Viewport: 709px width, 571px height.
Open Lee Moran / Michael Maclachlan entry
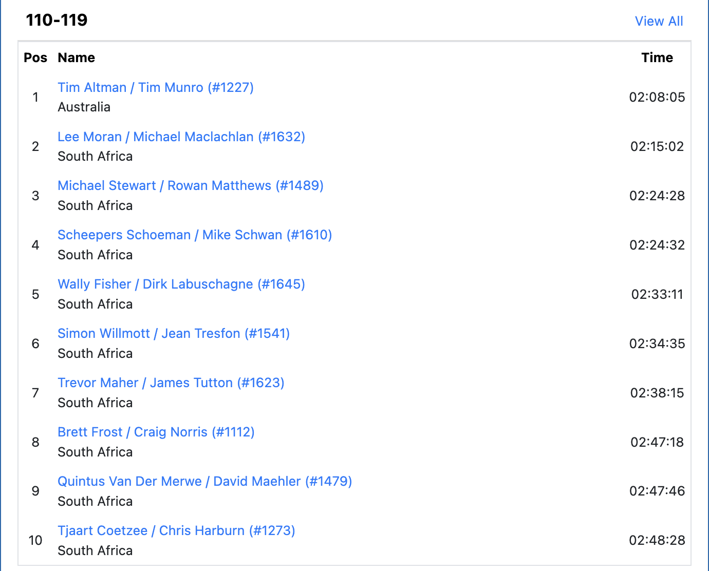(x=181, y=137)
